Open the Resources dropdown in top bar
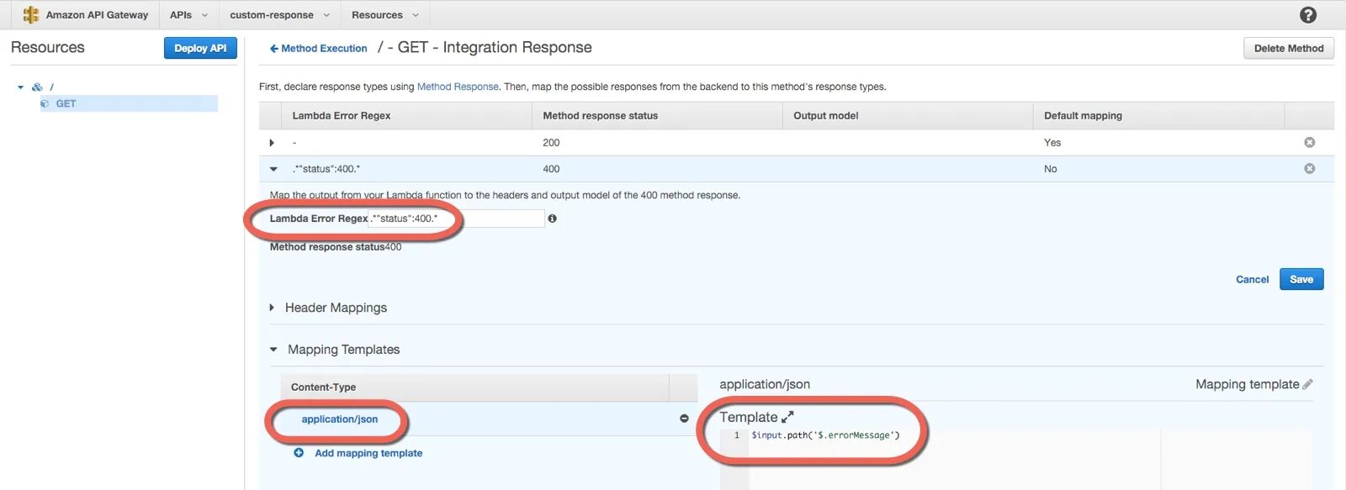 coord(384,15)
